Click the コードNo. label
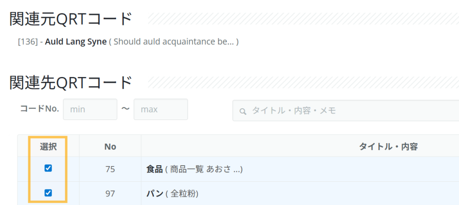The image size is (459, 205). point(39,109)
